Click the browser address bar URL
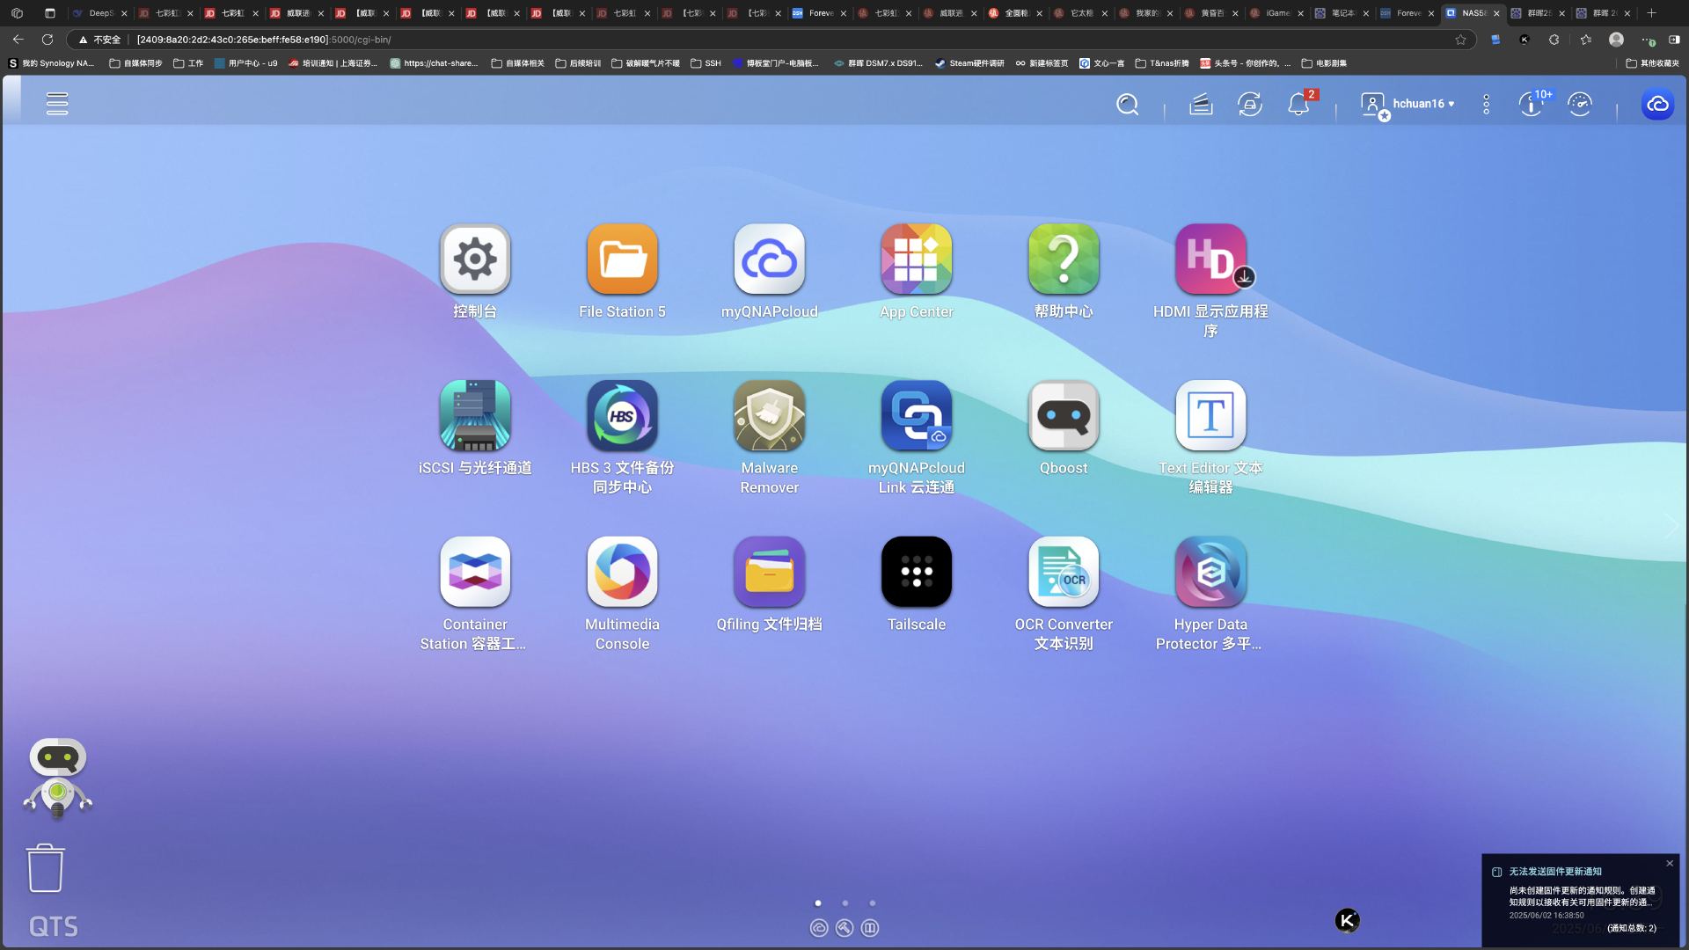1689x950 pixels. pos(264,40)
